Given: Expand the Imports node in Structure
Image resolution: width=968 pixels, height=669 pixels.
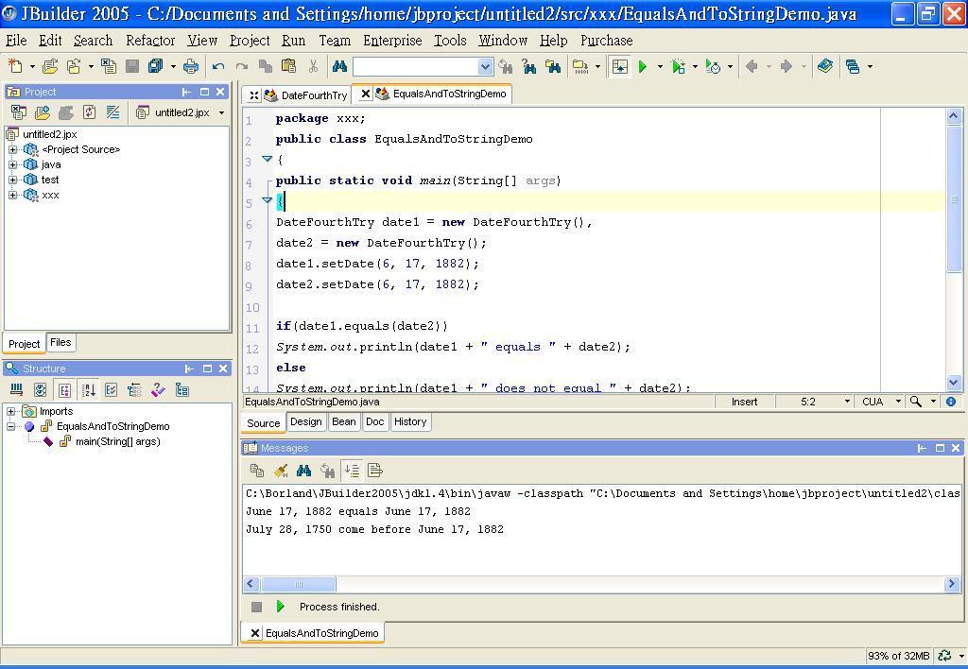Looking at the screenshot, I should tap(10, 411).
